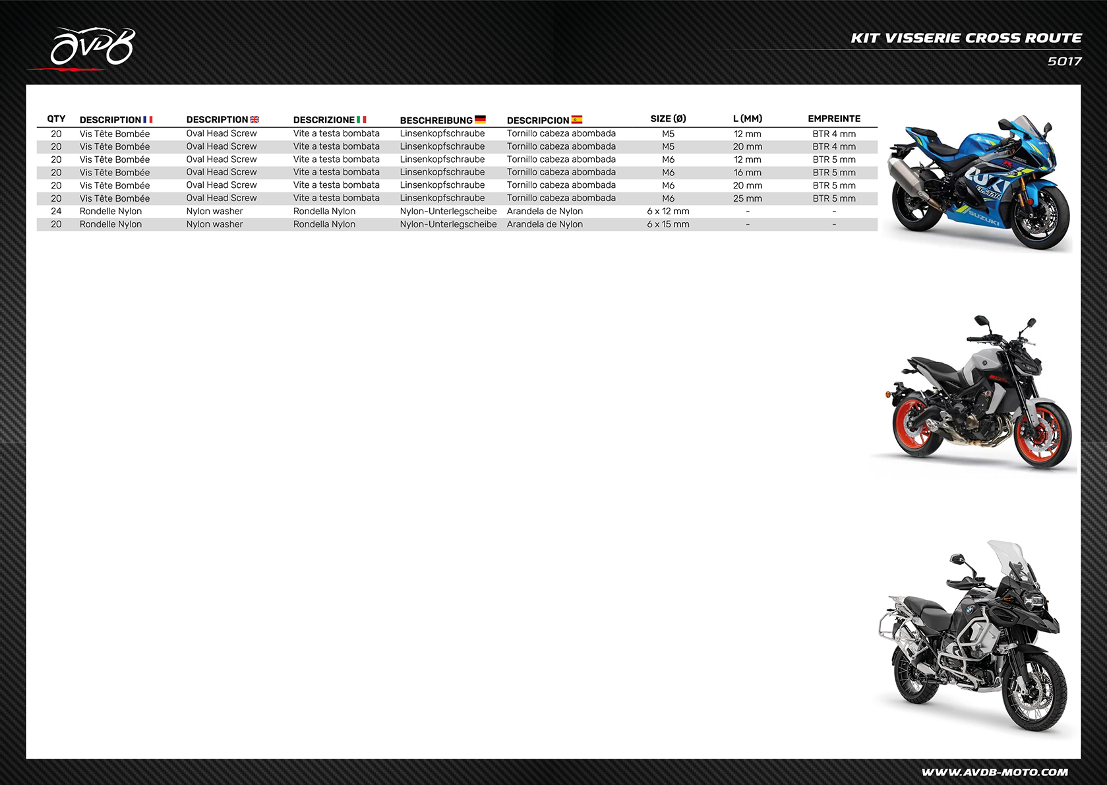The image size is (1107, 785).
Task: Select the EMPREINTE column header
Action: pyautogui.click(x=834, y=119)
